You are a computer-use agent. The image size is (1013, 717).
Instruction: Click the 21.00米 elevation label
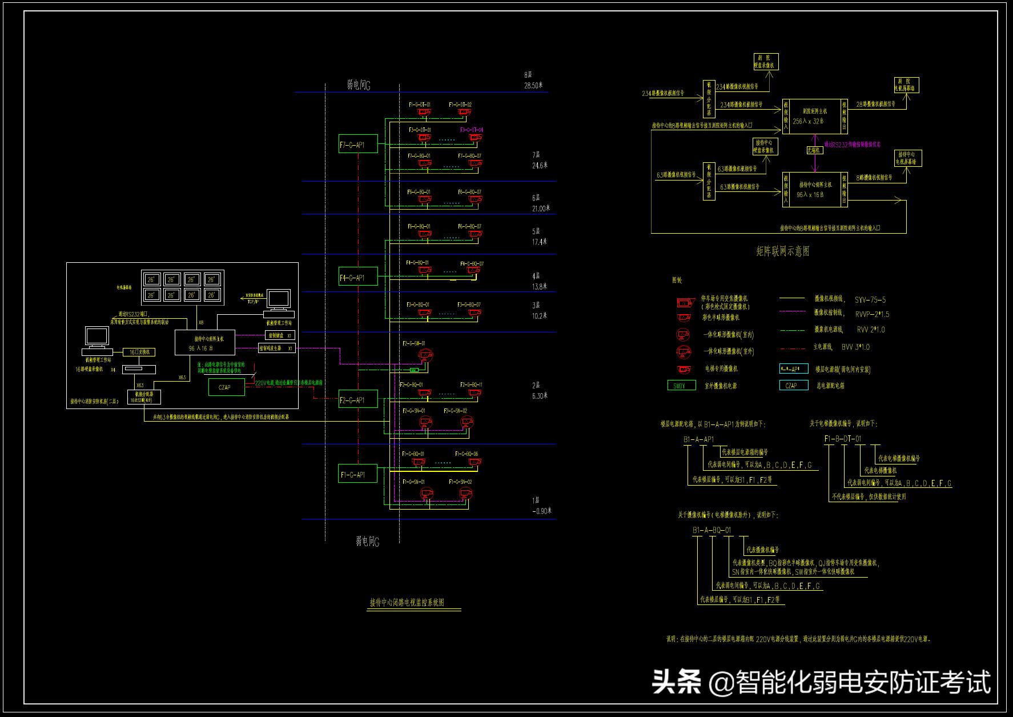tap(540, 208)
